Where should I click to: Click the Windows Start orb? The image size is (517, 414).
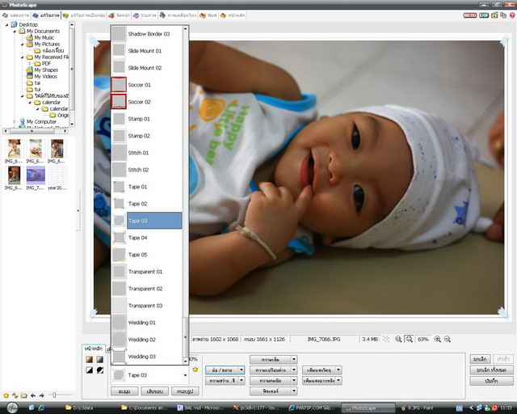click(x=12, y=408)
